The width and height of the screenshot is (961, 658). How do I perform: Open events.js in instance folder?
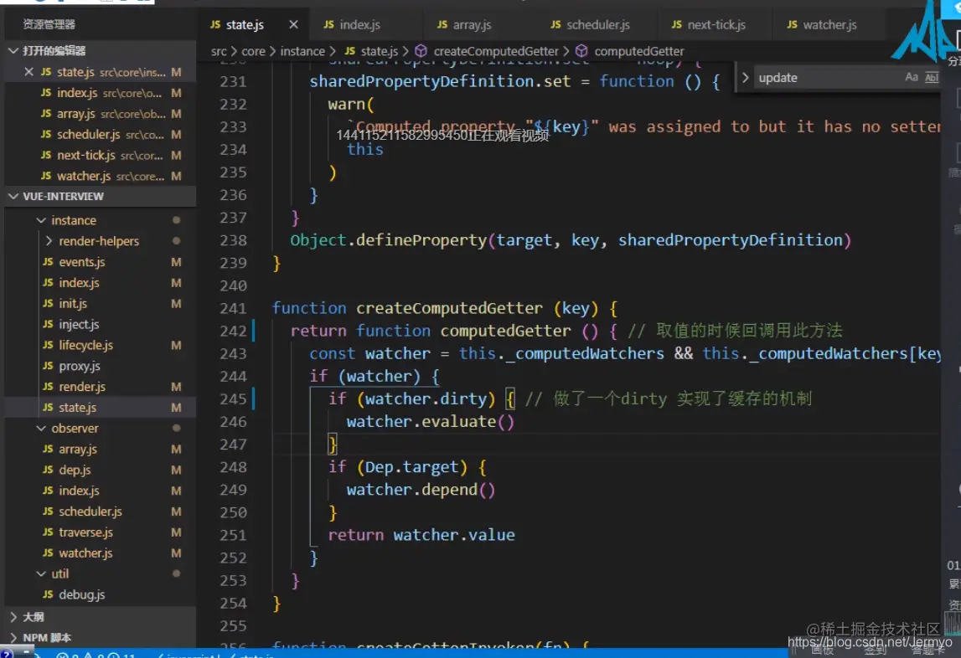pyautogui.click(x=100, y=261)
